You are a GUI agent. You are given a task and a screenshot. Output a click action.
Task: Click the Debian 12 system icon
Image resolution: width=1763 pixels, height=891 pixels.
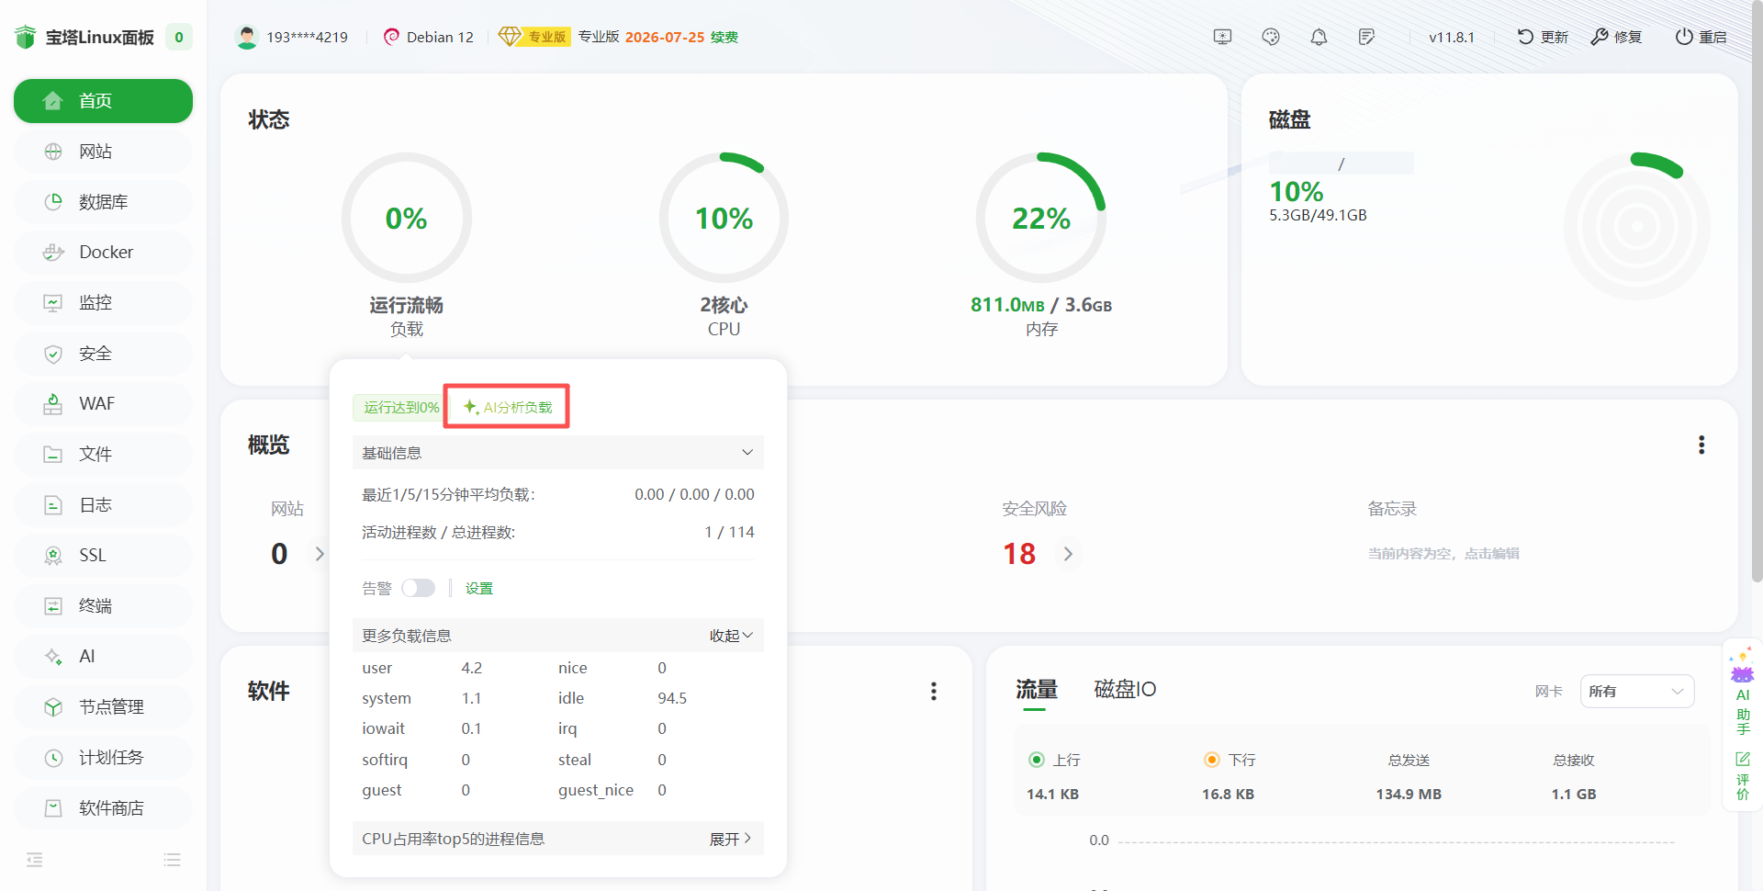(x=391, y=37)
